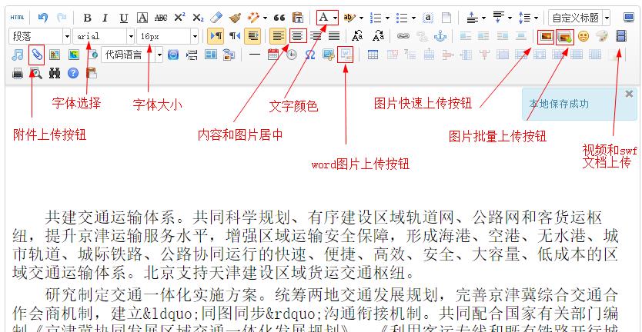Open the text color picker arrow
This screenshot has width=642, height=332.
click(336, 17)
